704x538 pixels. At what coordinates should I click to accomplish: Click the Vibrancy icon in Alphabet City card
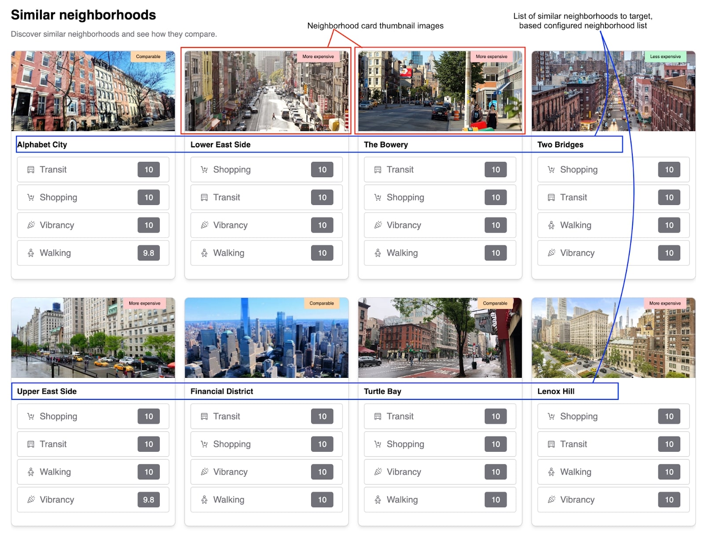point(31,225)
